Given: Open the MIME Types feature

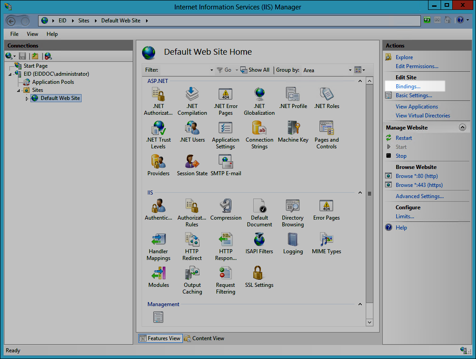Looking at the screenshot, I should click(326, 243).
